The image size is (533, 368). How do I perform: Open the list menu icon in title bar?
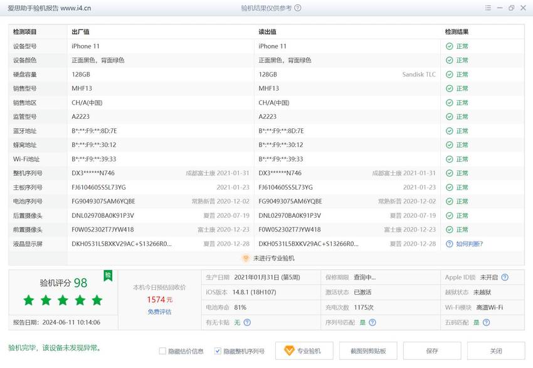pyautogui.click(x=488, y=8)
